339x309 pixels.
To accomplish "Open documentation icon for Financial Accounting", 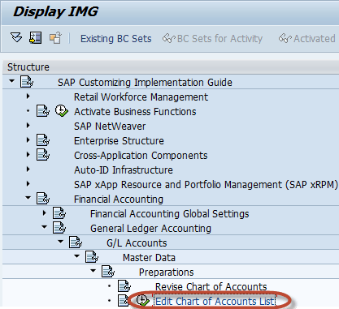I will point(43,199).
